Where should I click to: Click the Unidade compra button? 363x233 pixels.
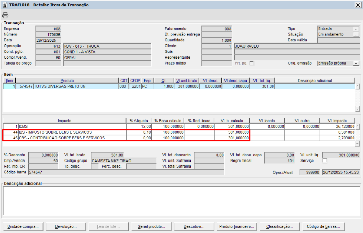click(23, 227)
